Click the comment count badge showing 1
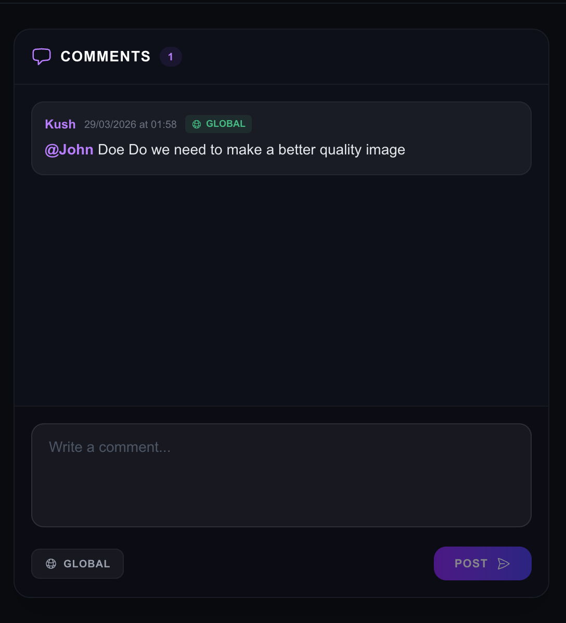This screenshot has width=566, height=623. (x=171, y=57)
